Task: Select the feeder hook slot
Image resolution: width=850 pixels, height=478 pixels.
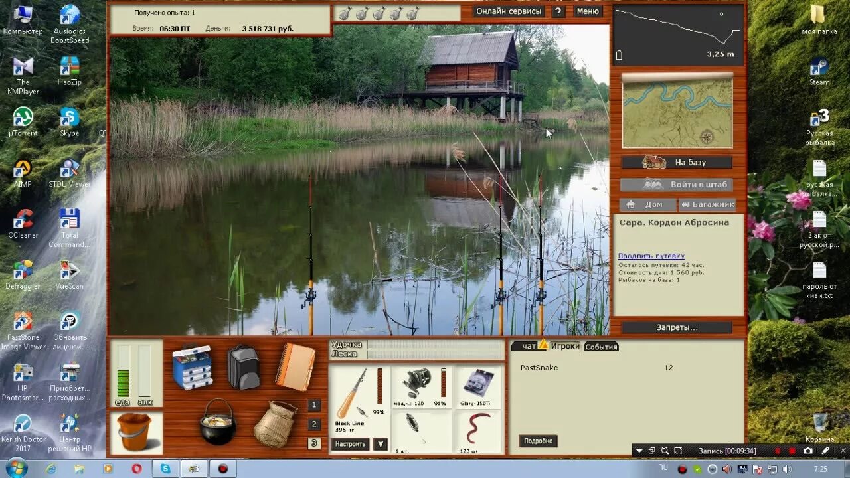Action: (422, 432)
